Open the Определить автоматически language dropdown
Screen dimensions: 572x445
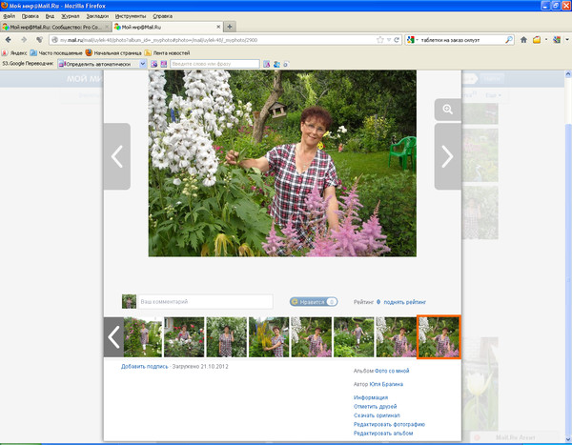[102, 64]
